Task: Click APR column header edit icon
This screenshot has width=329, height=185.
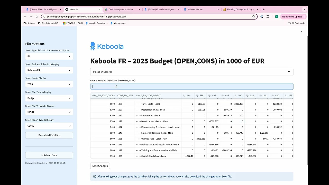Action: click(x=223, y=96)
